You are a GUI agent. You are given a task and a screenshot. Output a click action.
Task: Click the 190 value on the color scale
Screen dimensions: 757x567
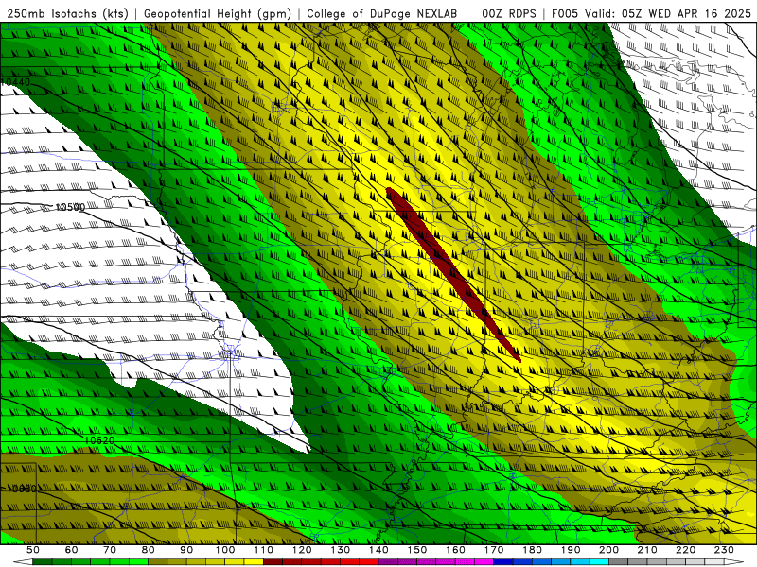point(571,550)
